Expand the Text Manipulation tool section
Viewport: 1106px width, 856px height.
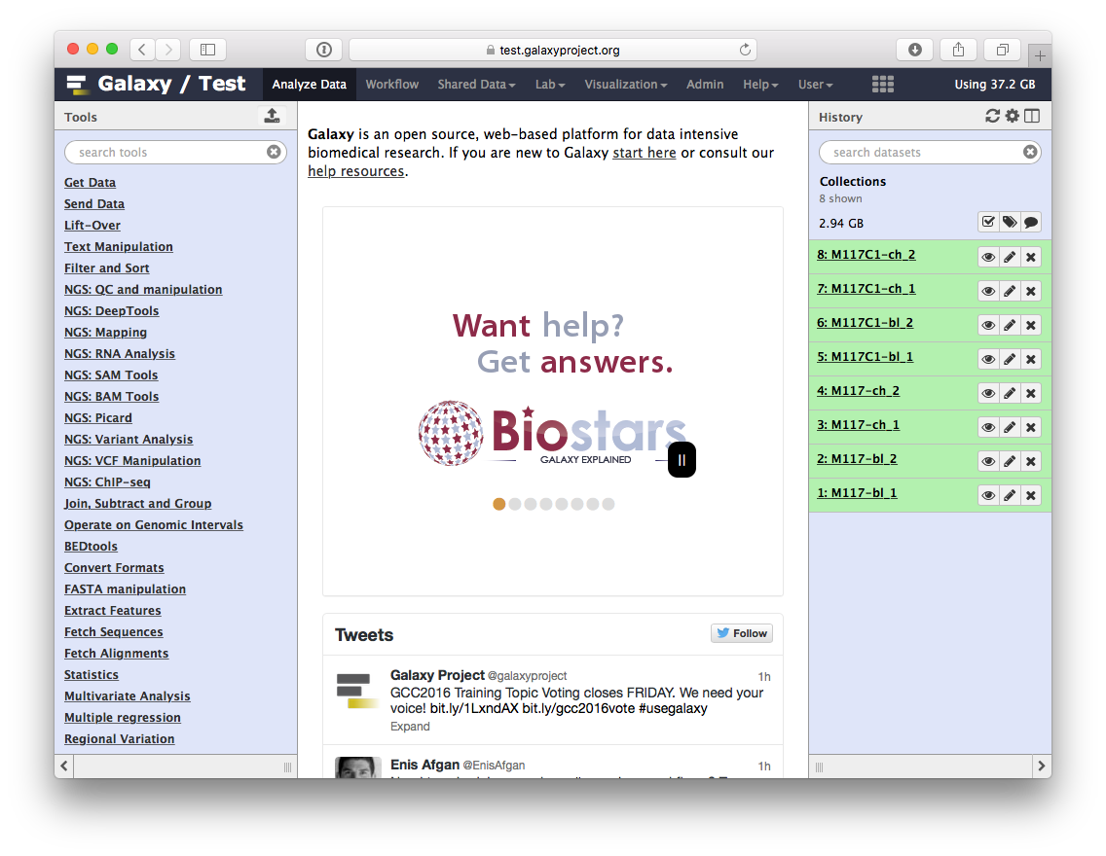coord(119,246)
